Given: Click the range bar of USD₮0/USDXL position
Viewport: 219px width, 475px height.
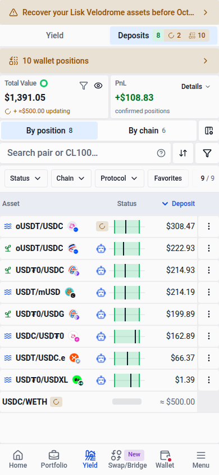Looking at the screenshot, I should click(127, 380).
